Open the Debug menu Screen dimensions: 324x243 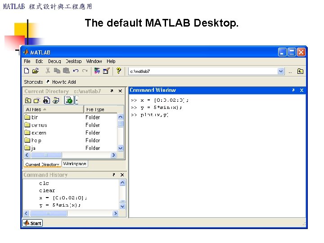pos(54,61)
